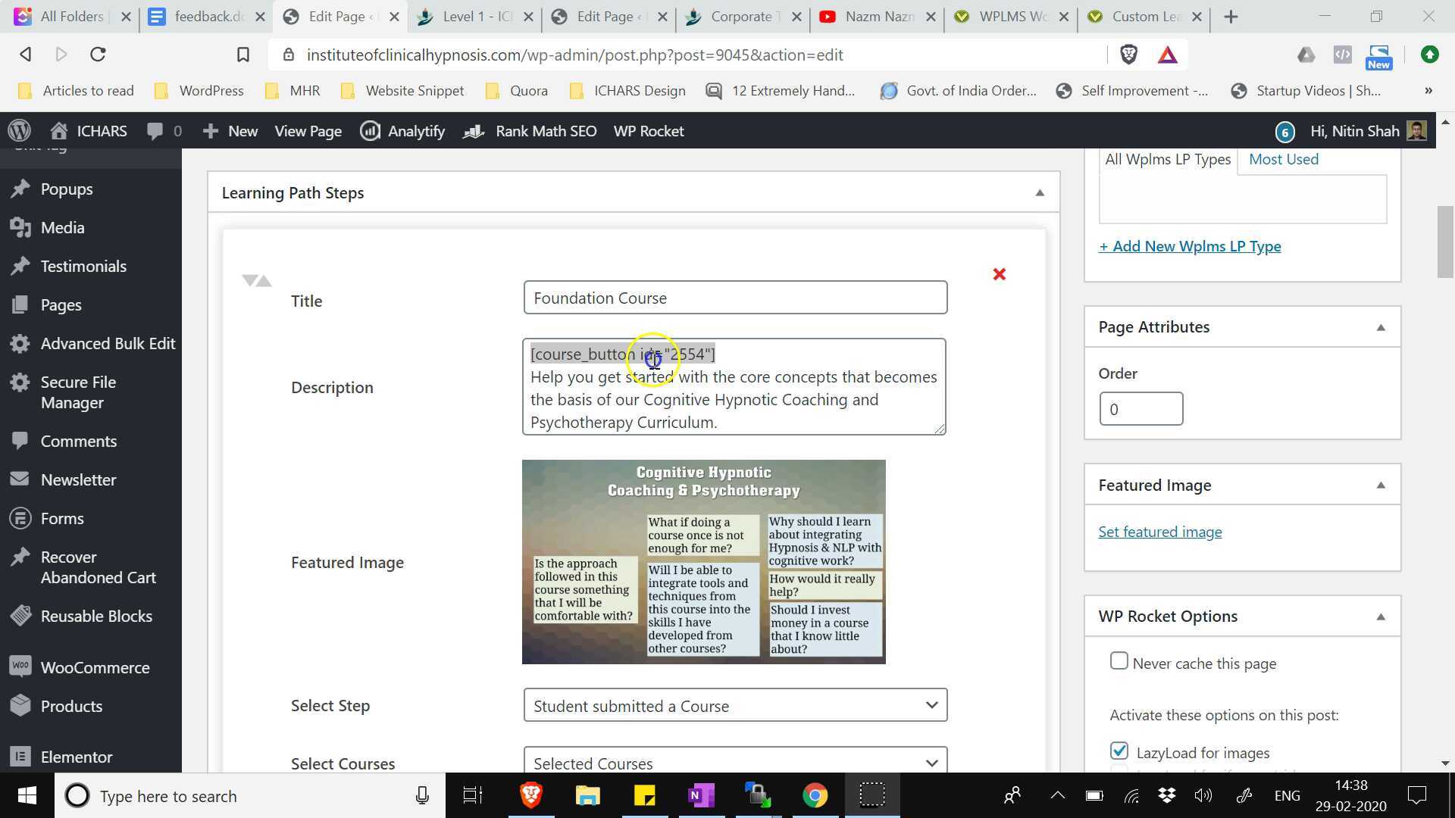Image resolution: width=1455 pixels, height=818 pixels.
Task: Collapse the WP Rocket Options panel
Action: [1380, 616]
